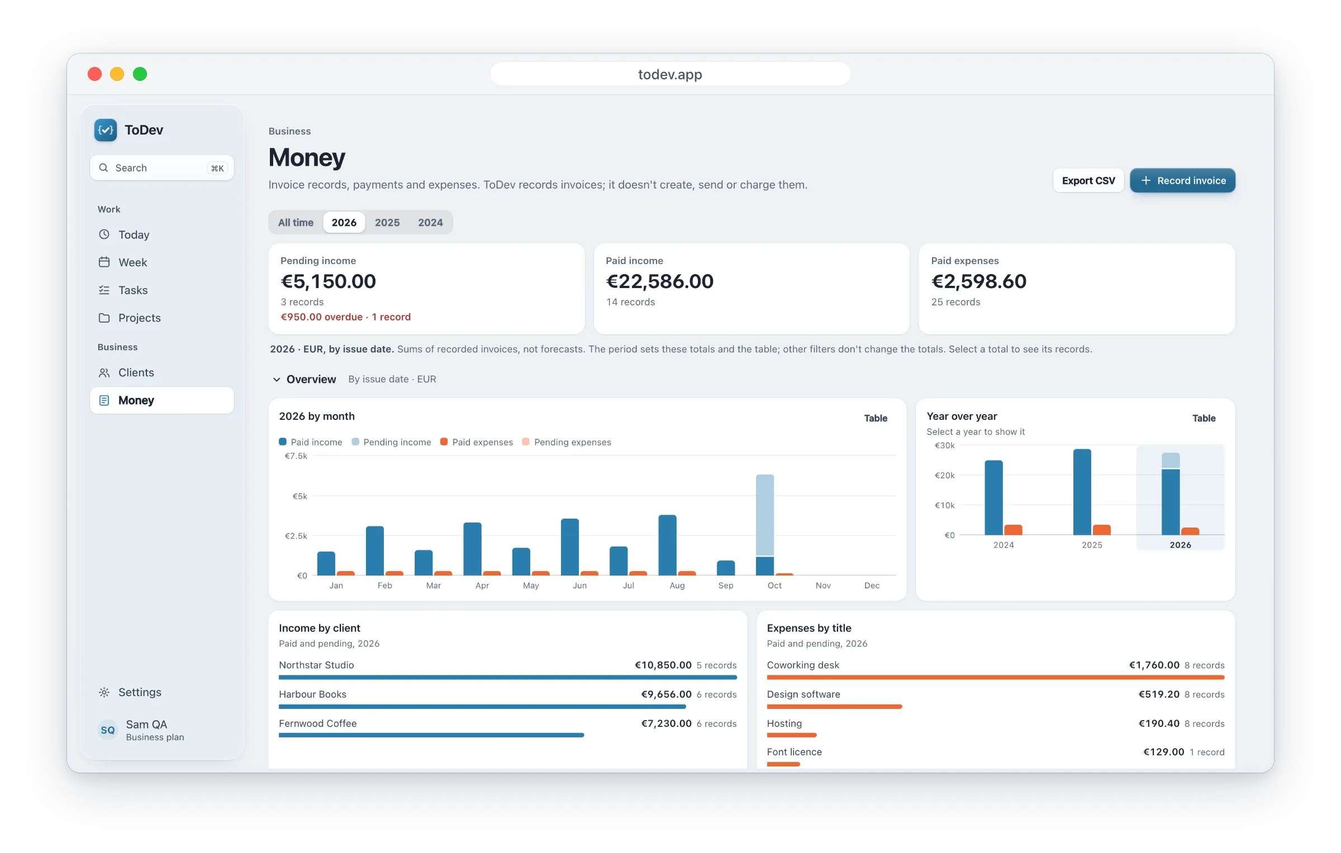
Task: Click the Fernwood Coffee client row
Action: coord(507,727)
